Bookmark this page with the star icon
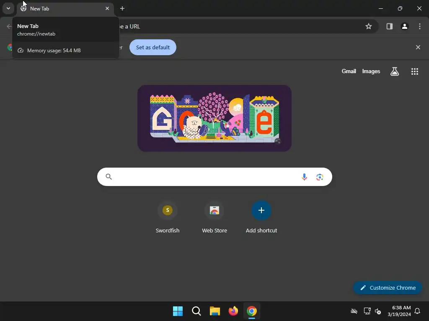This screenshot has height=321, width=429. click(369, 26)
